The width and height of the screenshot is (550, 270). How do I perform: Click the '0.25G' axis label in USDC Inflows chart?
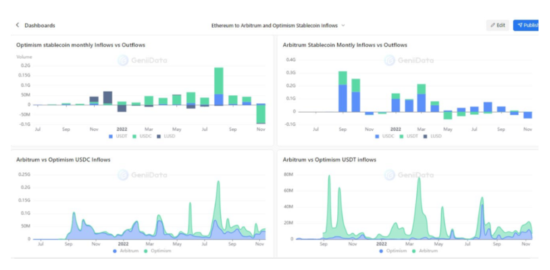25,174
